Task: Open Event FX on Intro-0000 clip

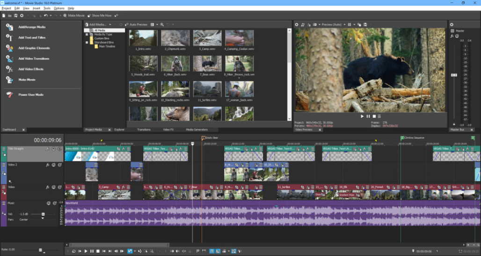Action: point(124,149)
